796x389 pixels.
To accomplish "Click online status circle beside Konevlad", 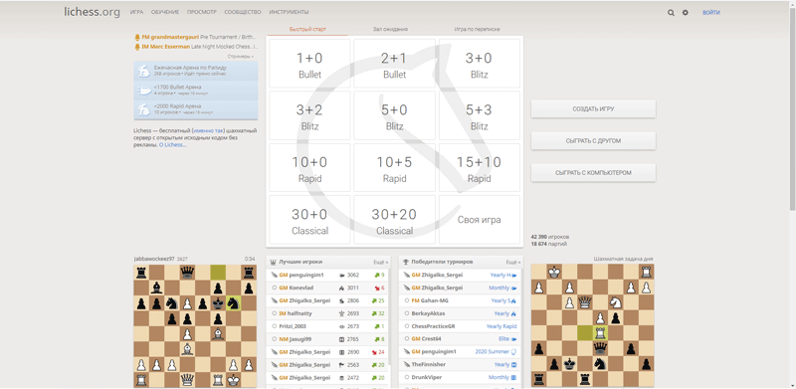I will pyautogui.click(x=275, y=288).
